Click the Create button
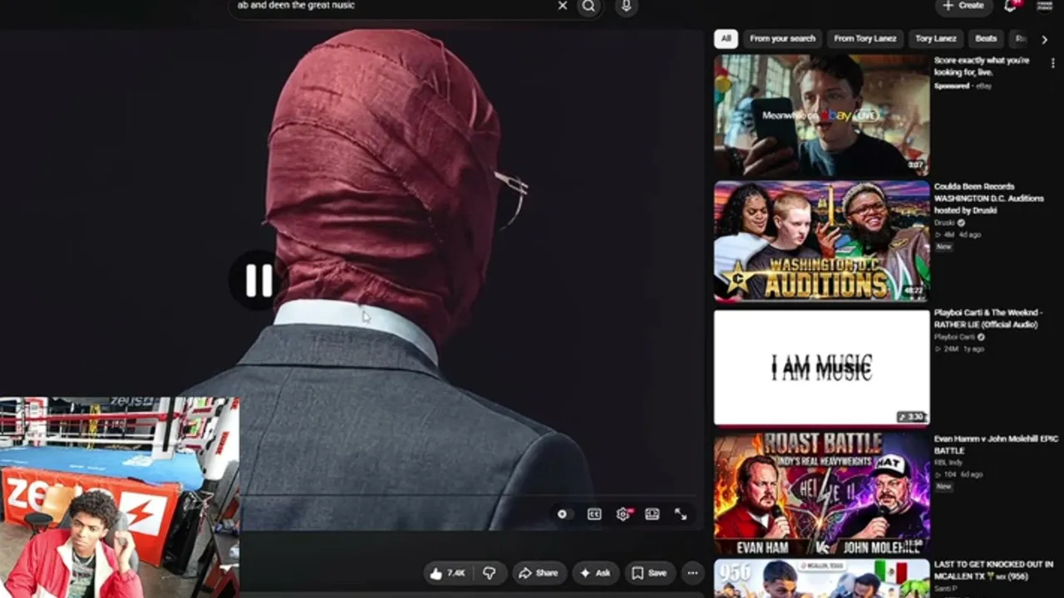Viewport: 1064px width, 598px height. coord(964,5)
